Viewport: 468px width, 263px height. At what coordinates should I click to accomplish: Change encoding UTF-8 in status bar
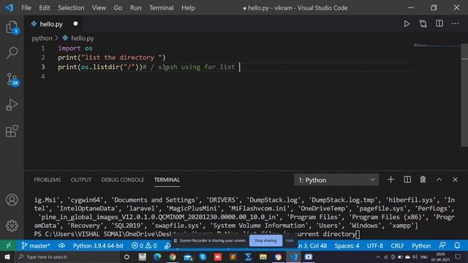pos(375,245)
